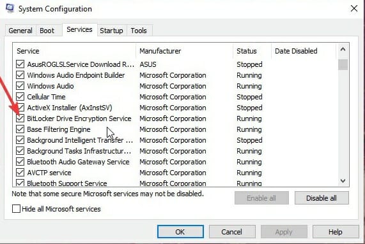
Task: Uncheck BitLocker Drive Encryption Service checkbox
Action: [20, 118]
